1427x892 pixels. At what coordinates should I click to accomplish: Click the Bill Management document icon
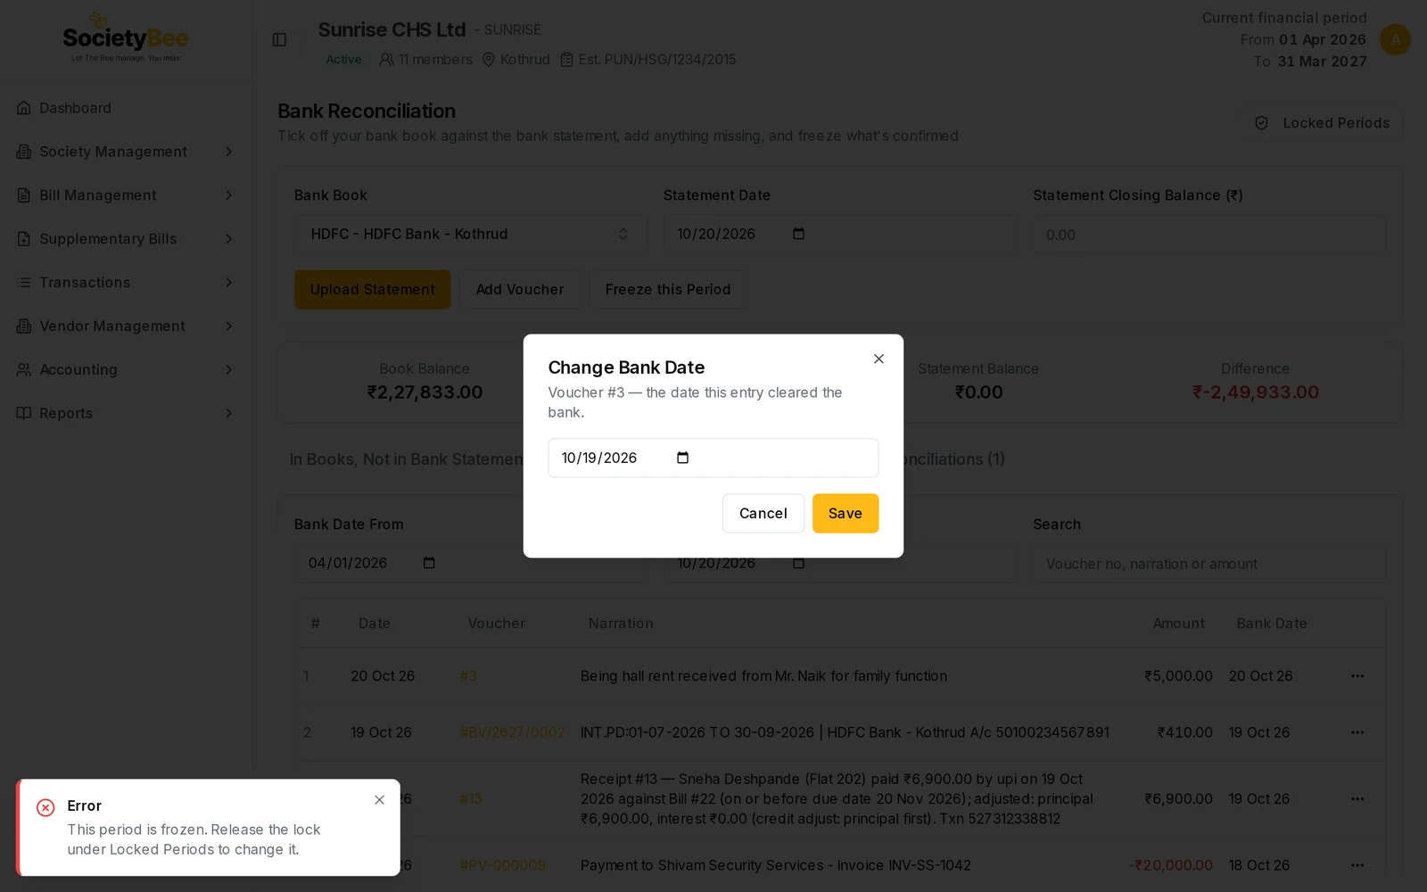click(24, 195)
